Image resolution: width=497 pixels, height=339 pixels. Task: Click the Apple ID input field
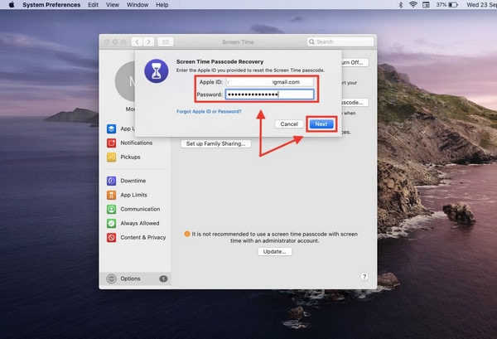[269, 82]
